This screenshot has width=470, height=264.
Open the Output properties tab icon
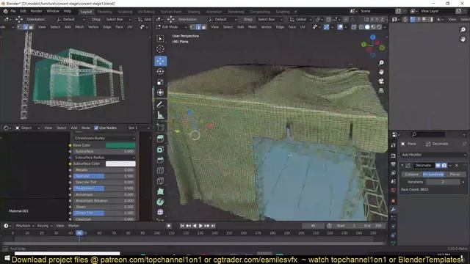(394, 164)
